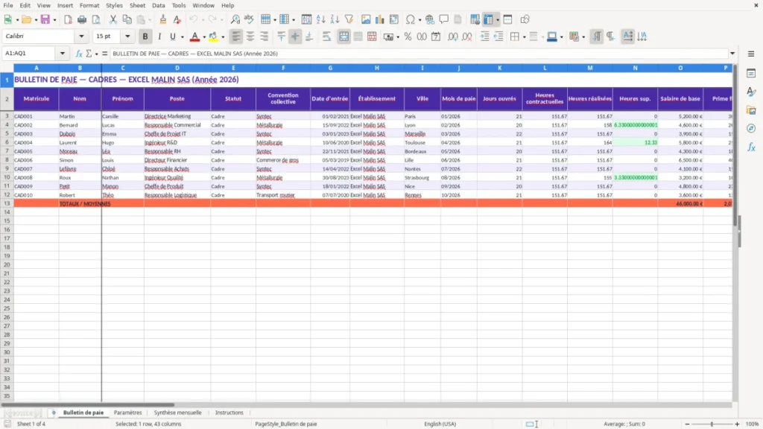This screenshot has width=763, height=429.
Task: Toggle Center Horizontally alignment
Action: click(x=250, y=36)
